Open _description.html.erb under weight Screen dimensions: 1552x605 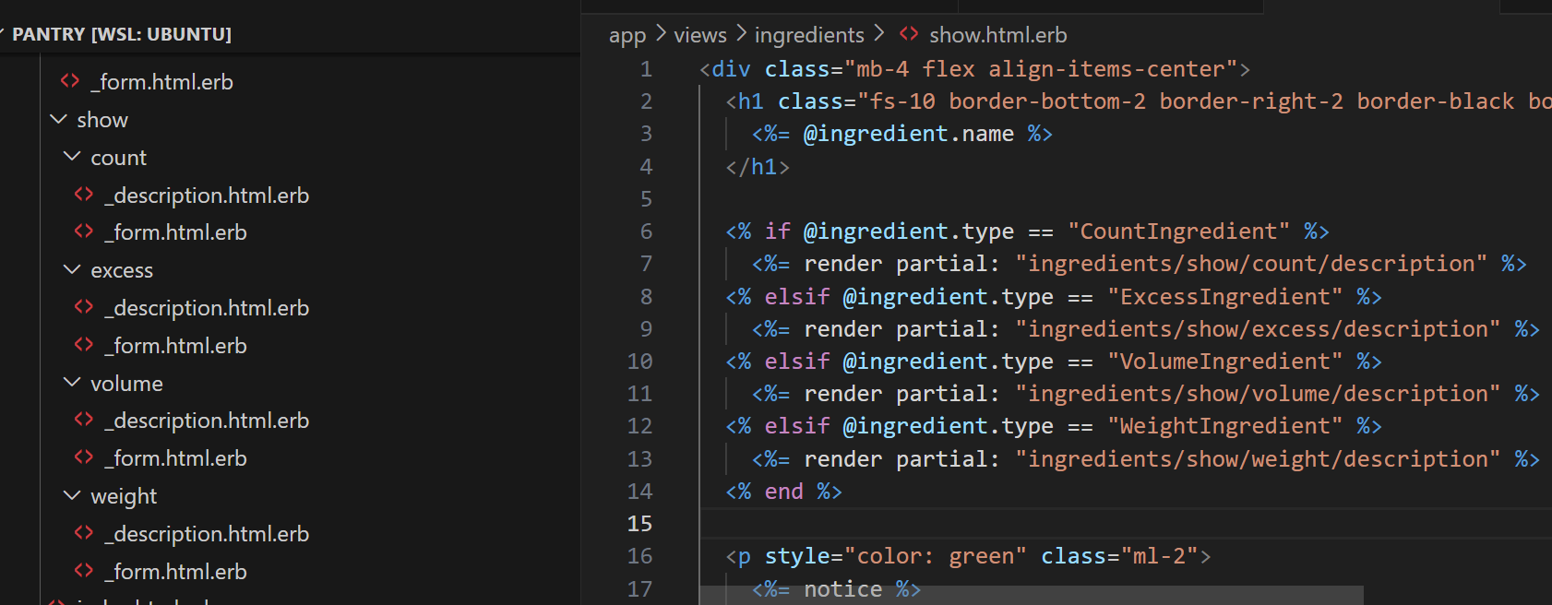pos(207,534)
